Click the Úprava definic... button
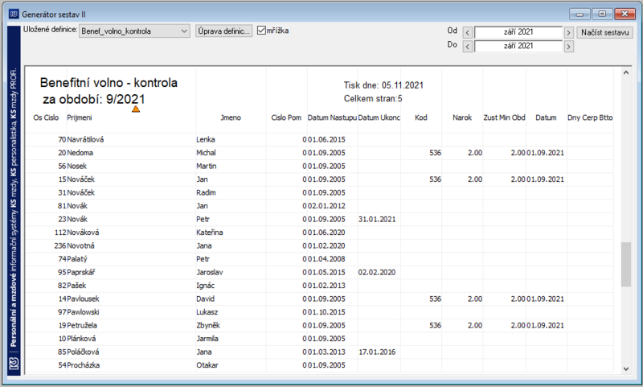This screenshot has height=387, width=643. coord(223,31)
